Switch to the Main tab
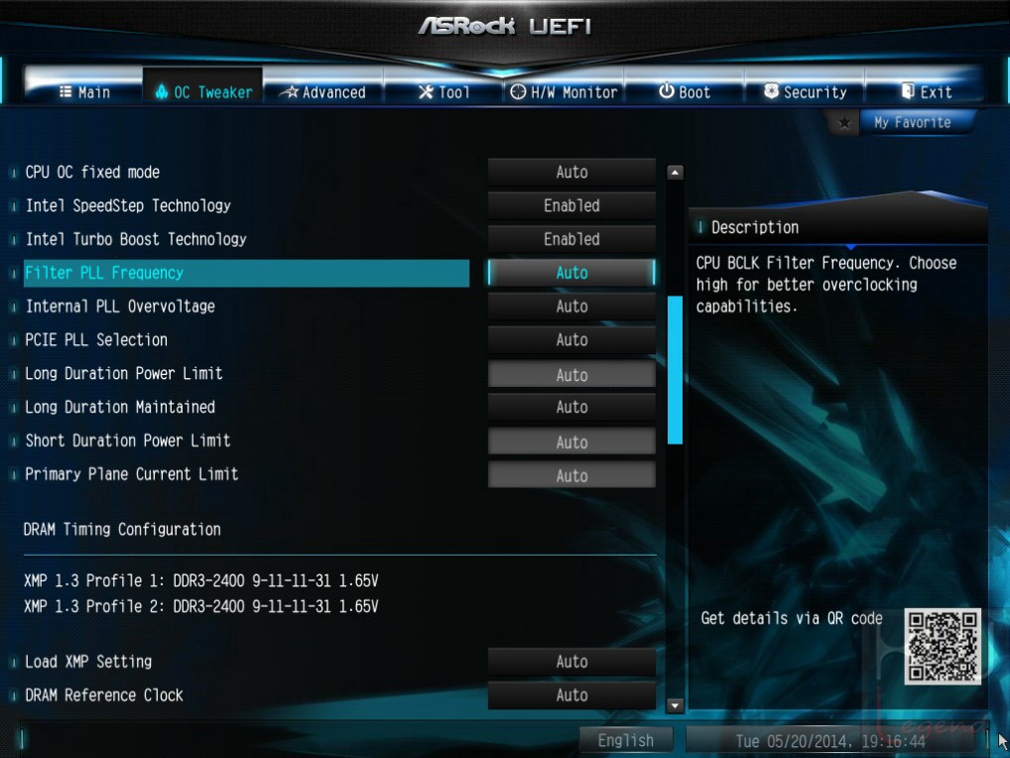The width and height of the screenshot is (1010, 758). coord(84,92)
